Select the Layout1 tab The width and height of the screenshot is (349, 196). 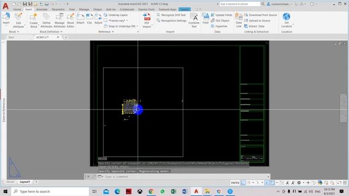click(25, 182)
